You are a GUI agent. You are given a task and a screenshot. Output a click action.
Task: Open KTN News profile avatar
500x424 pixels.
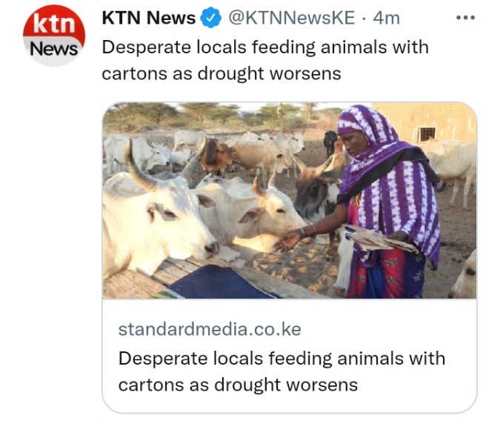54,36
